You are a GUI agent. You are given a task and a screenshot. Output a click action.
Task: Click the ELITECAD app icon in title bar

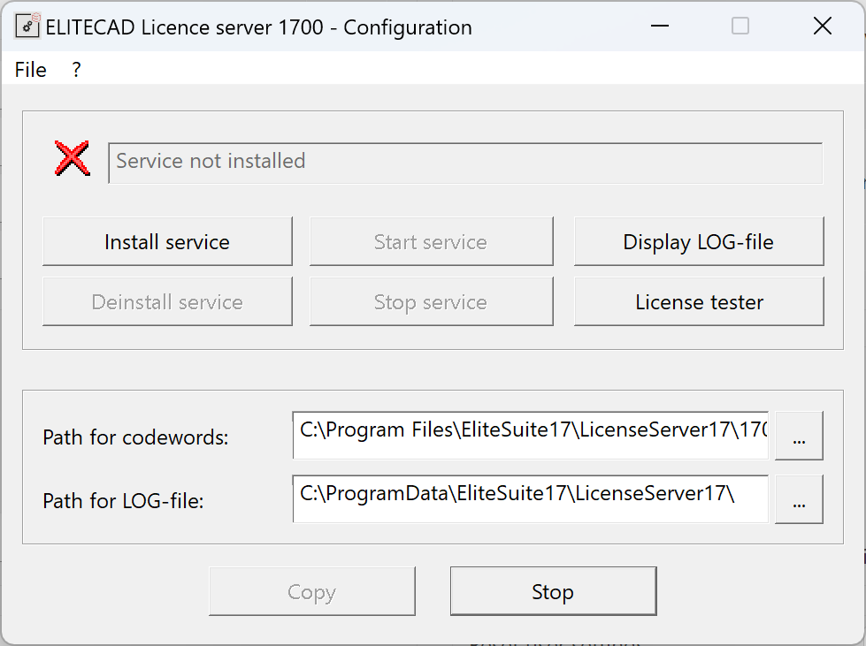click(x=27, y=26)
